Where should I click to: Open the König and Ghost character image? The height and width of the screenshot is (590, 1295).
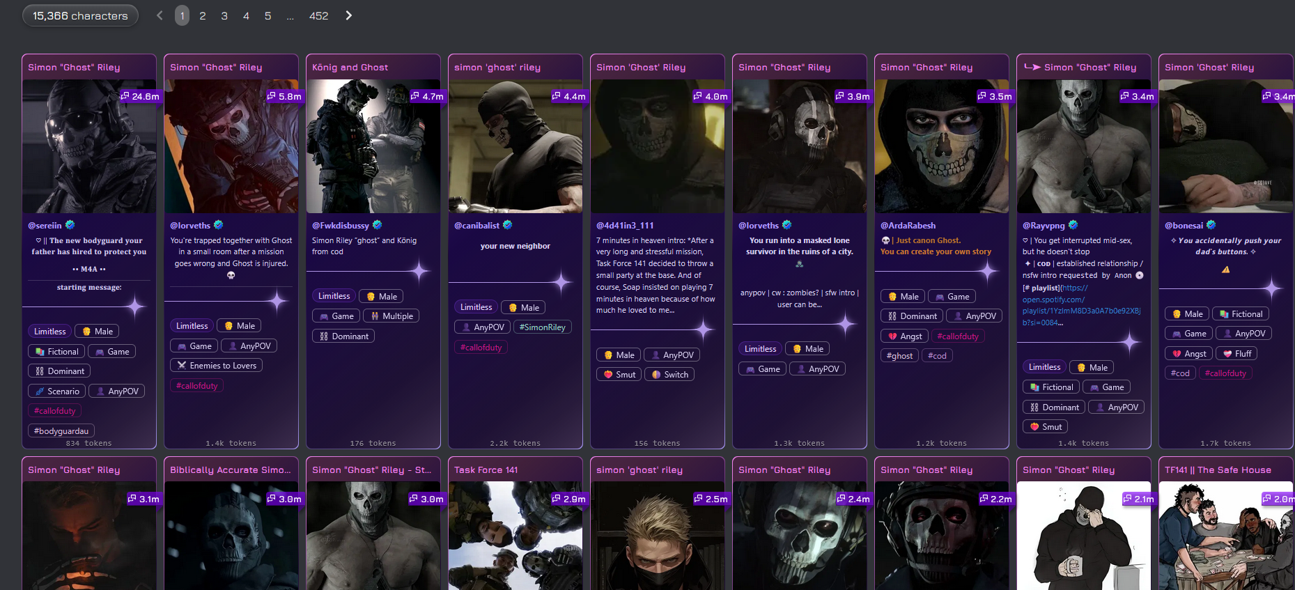(x=373, y=146)
